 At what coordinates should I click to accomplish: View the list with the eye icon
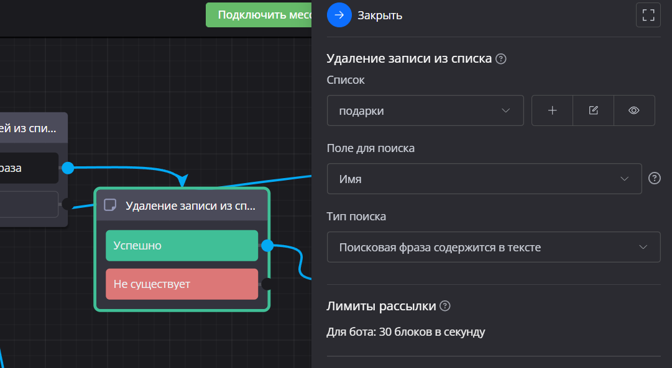click(x=634, y=110)
